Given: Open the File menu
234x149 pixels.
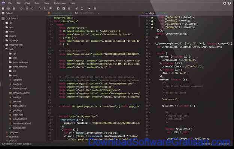Looking at the screenshot, I should click(x=10, y=3).
